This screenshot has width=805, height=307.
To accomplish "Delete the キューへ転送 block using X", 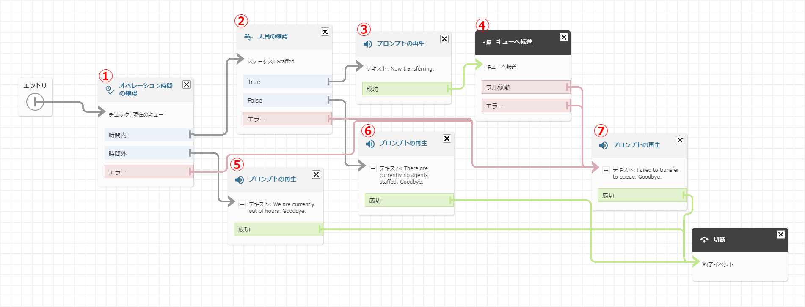I will pyautogui.click(x=564, y=37).
